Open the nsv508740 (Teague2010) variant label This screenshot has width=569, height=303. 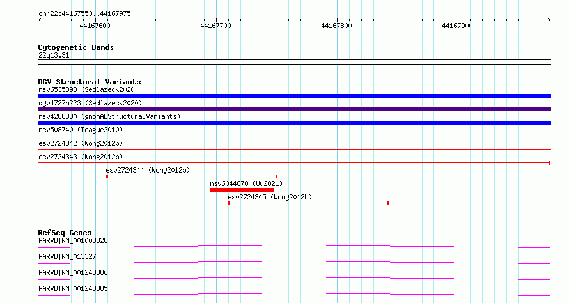coord(81,130)
